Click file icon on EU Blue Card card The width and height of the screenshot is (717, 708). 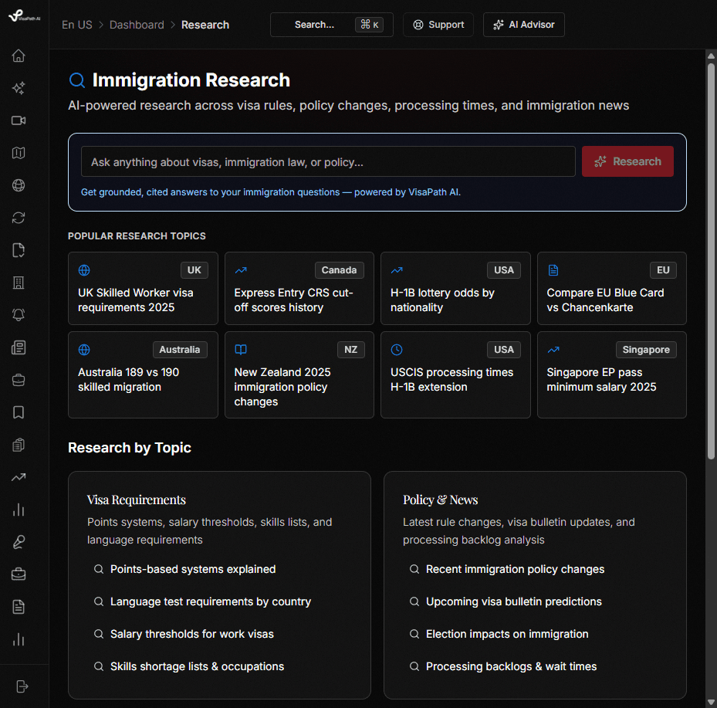pos(553,270)
